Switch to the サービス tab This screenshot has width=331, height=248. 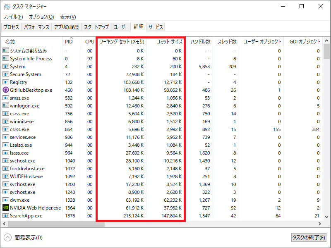(156, 27)
